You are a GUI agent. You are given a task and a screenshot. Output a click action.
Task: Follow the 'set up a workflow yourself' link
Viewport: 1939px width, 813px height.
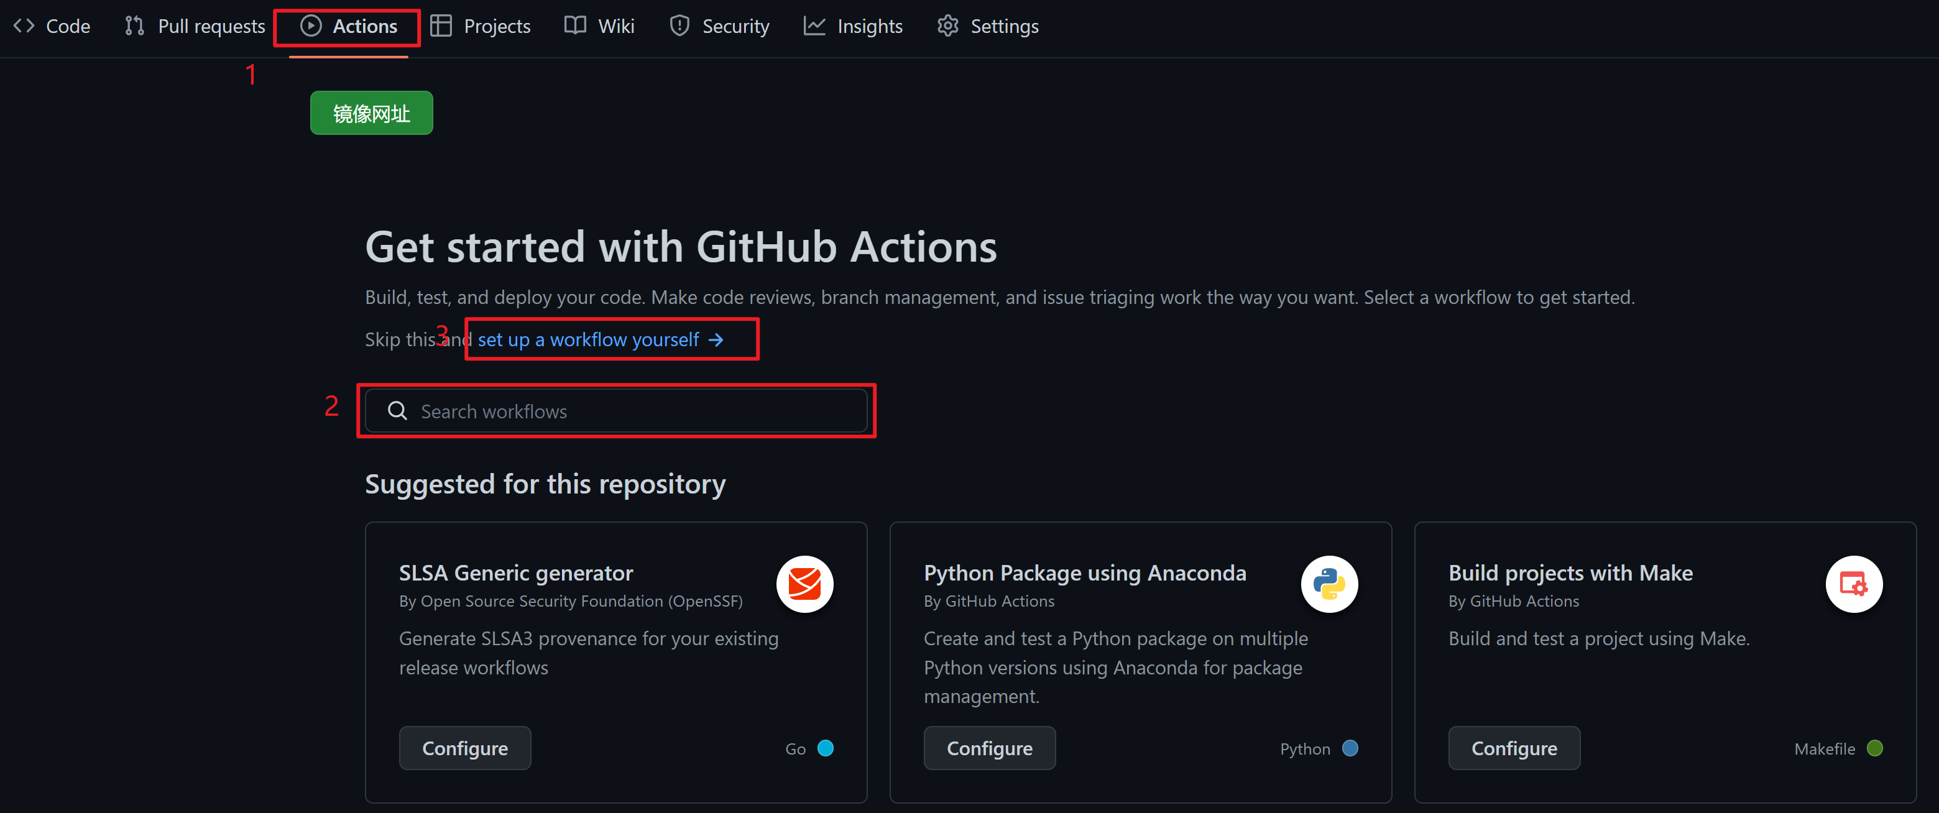point(601,339)
